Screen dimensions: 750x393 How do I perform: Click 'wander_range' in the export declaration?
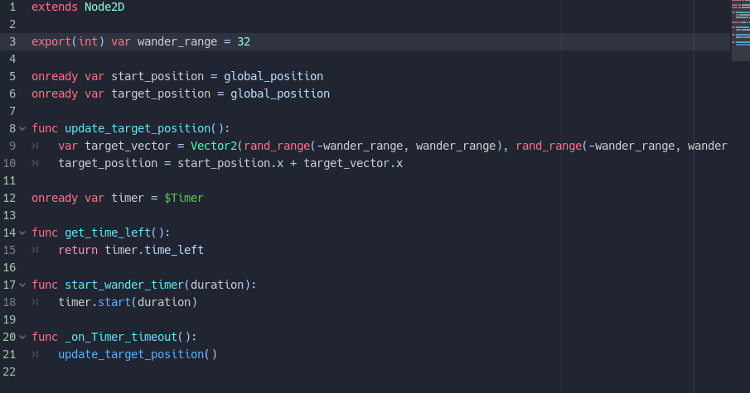pyautogui.click(x=177, y=42)
